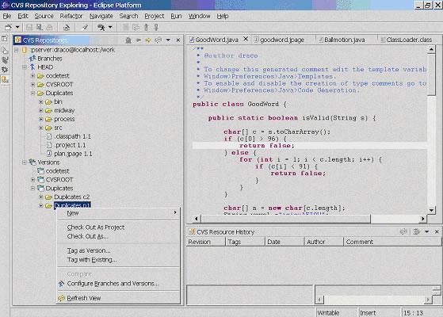Click the Save As toolbar icon

coord(40,27)
